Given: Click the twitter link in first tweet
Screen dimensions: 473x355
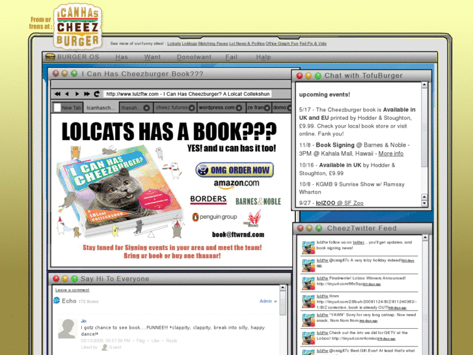Looking at the screenshot, I should point(358,242).
